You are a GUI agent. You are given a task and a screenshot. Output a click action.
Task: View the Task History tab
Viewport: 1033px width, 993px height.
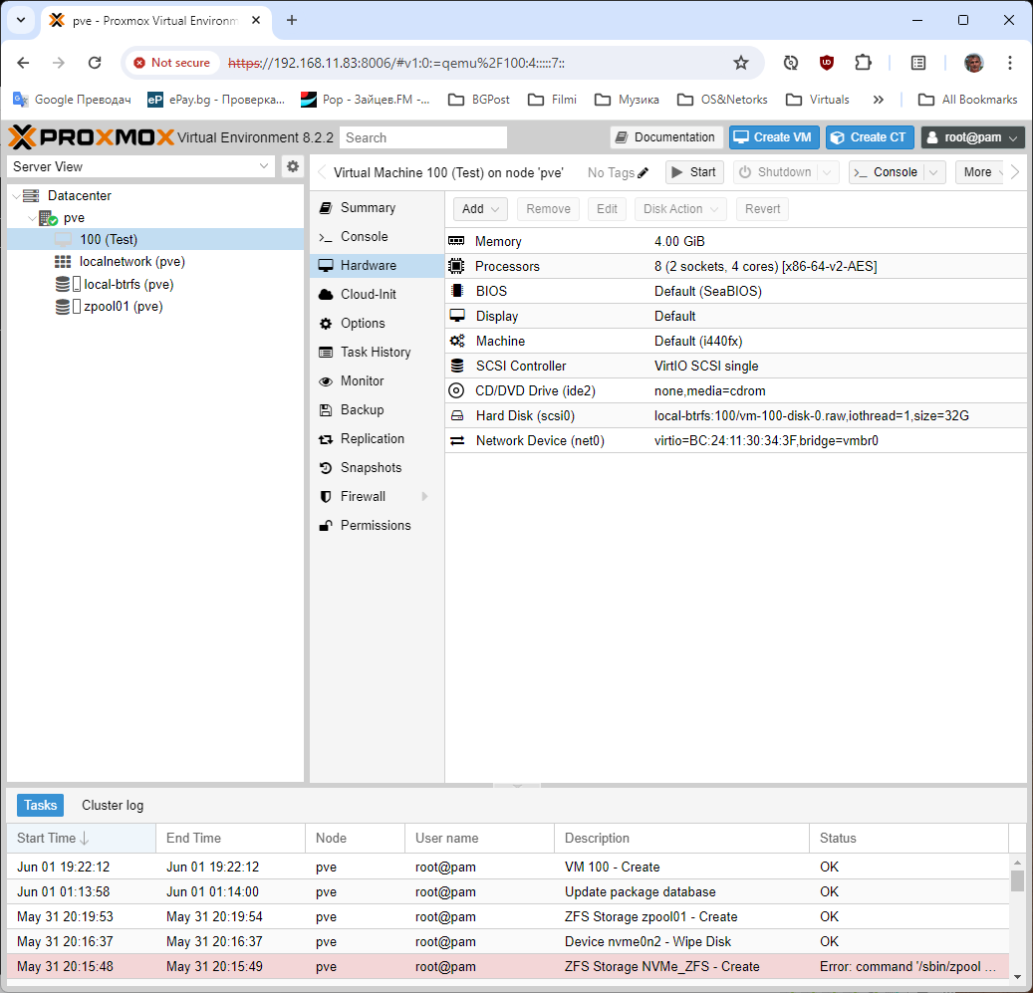pos(377,353)
